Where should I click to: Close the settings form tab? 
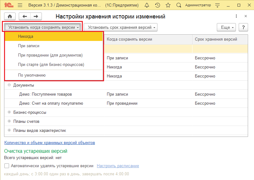pyautogui.click(x=246, y=16)
